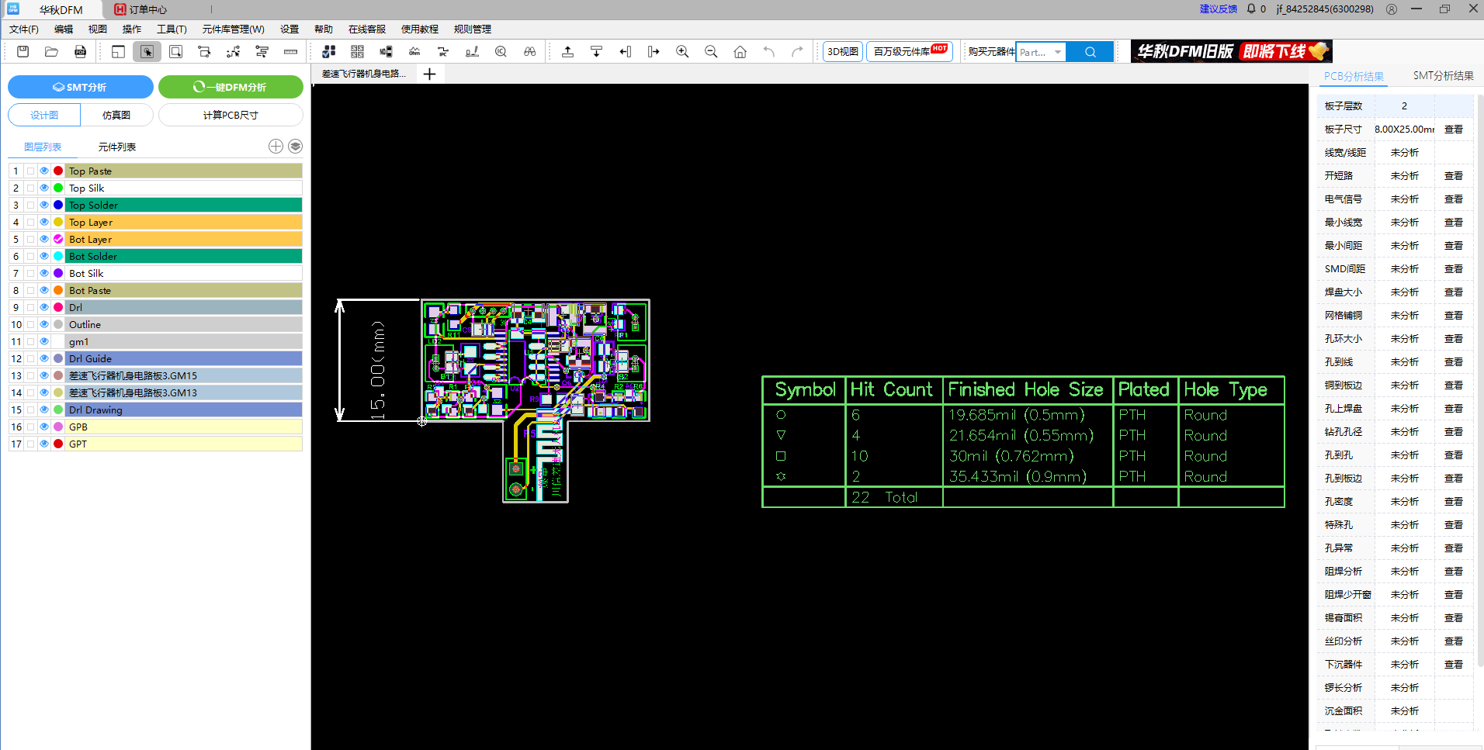Click the zoom out magnifier icon
Viewport: 1484px width, 750px height.
(711, 52)
